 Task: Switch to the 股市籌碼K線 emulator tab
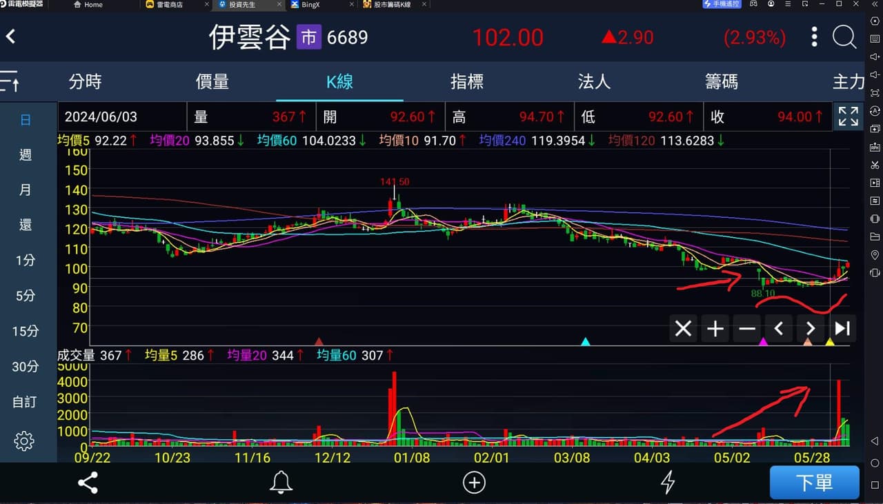387,4
